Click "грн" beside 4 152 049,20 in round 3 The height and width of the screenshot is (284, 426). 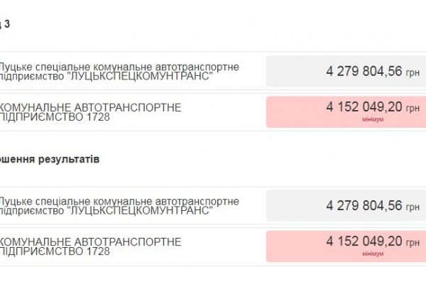pyautogui.click(x=413, y=109)
